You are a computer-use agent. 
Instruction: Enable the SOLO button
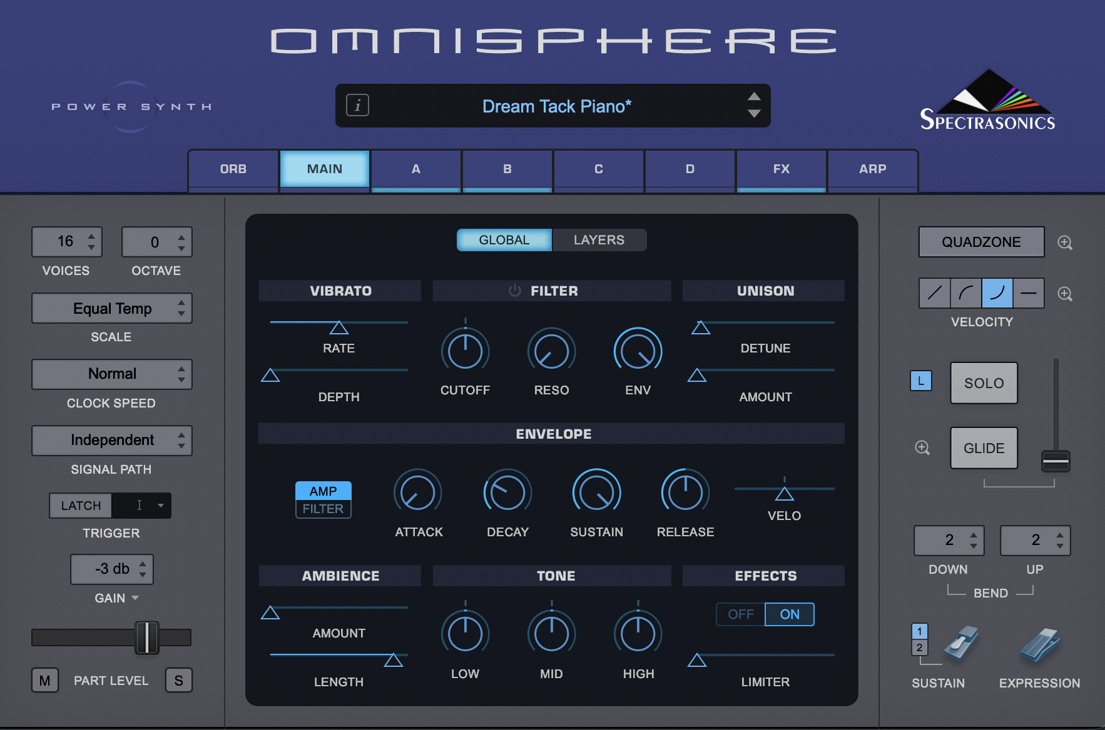pyautogui.click(x=984, y=383)
